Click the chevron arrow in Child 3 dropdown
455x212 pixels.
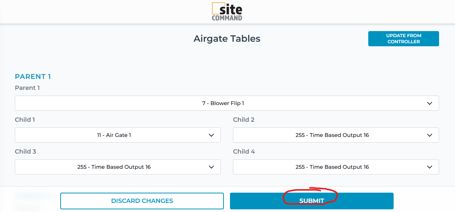coord(211,167)
